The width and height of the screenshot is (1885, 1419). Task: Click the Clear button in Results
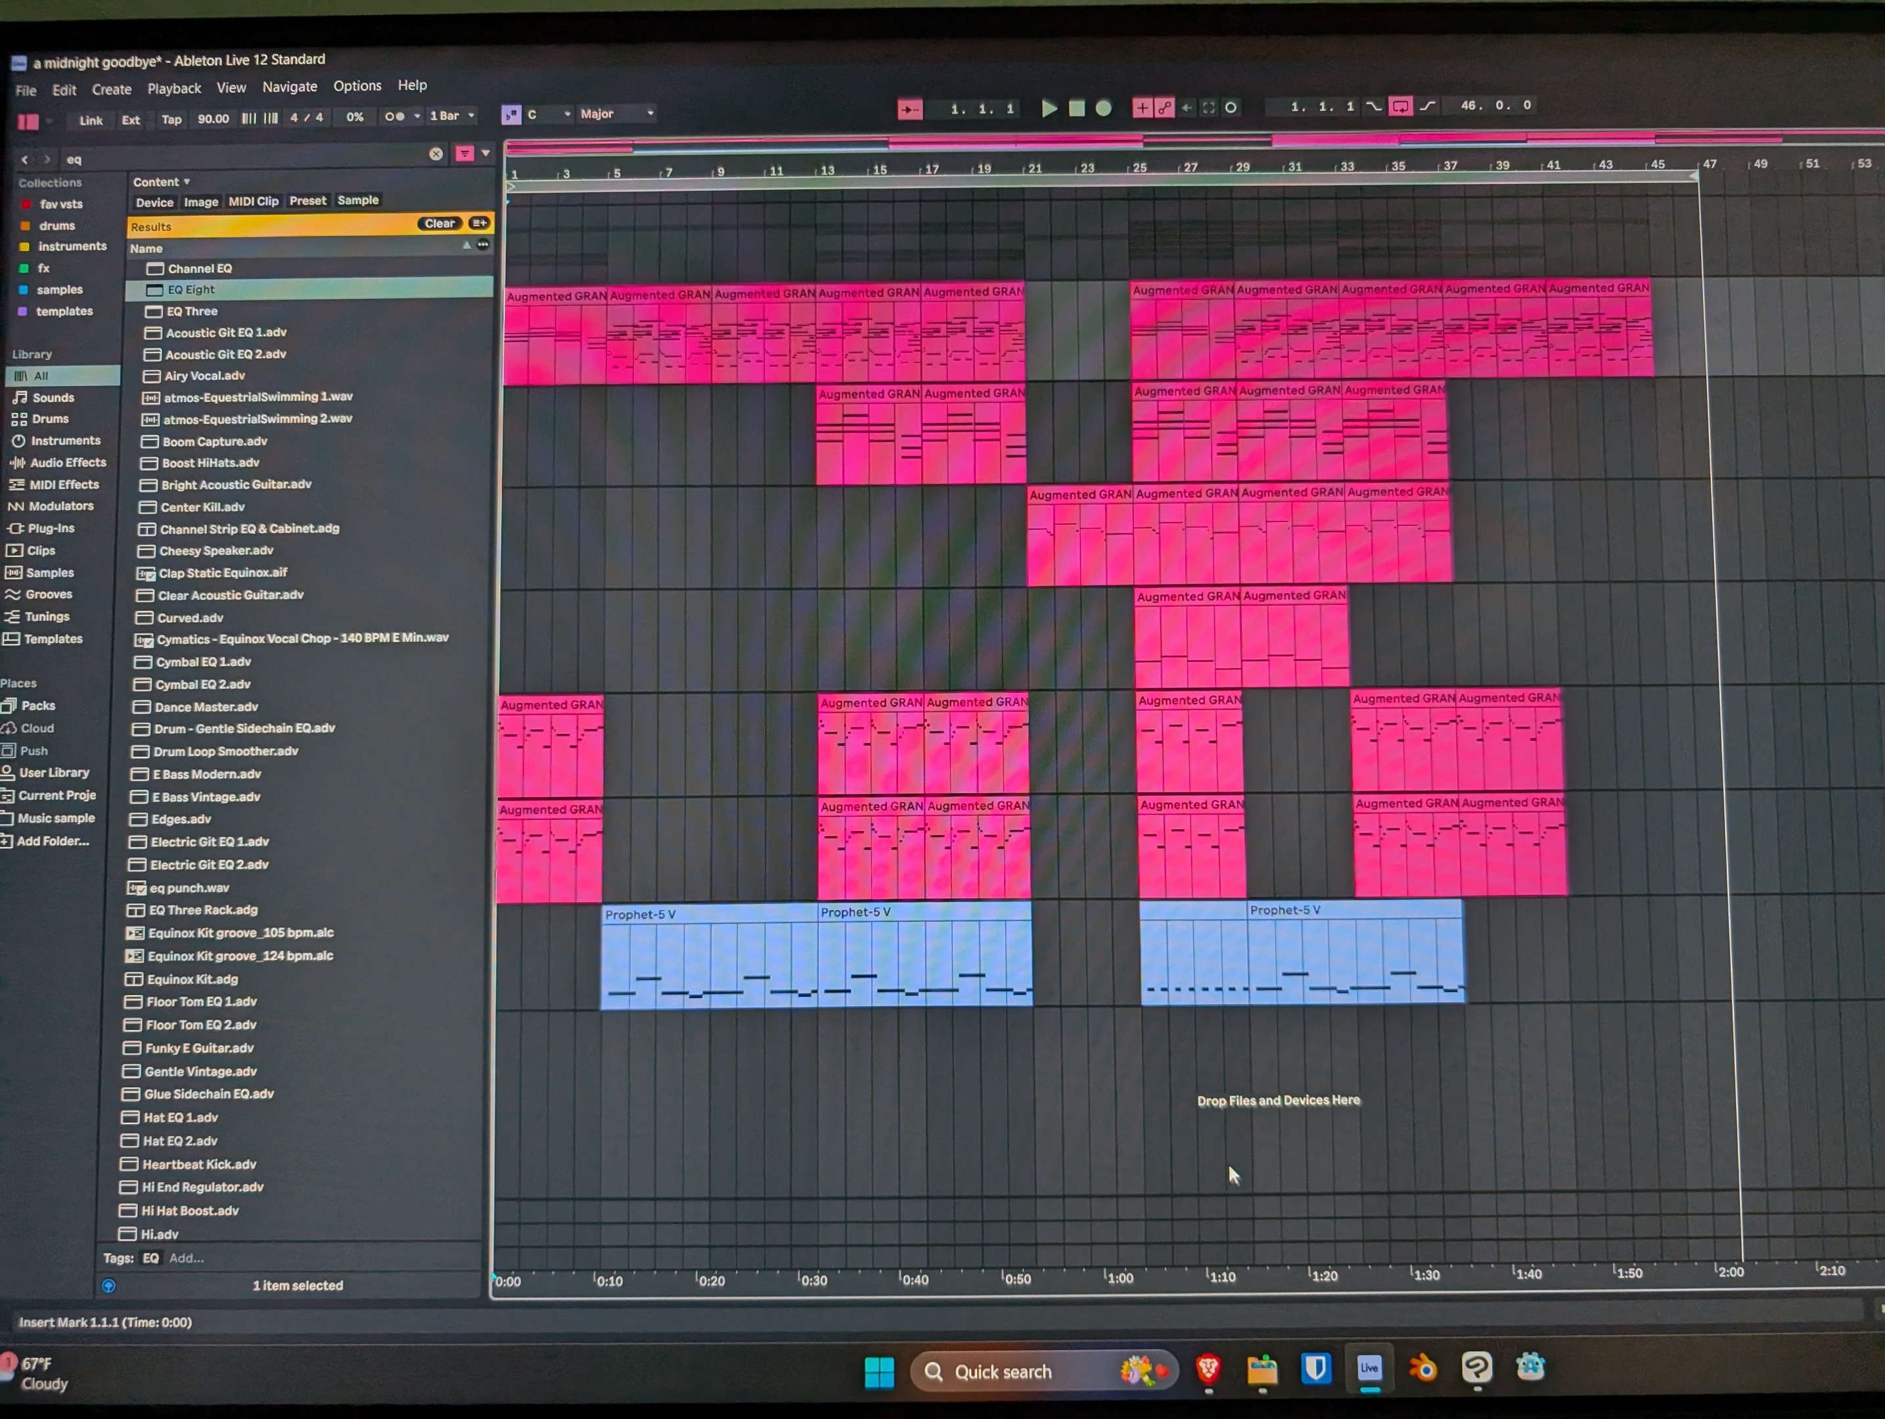click(440, 223)
